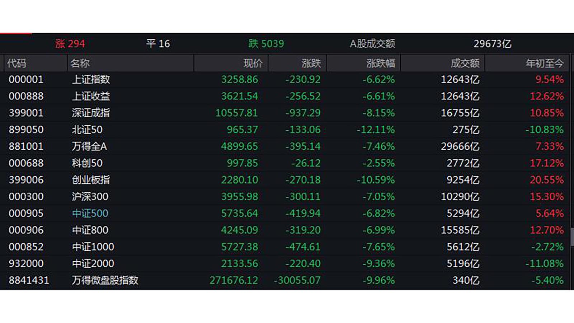Click code 399006

coord(26,180)
